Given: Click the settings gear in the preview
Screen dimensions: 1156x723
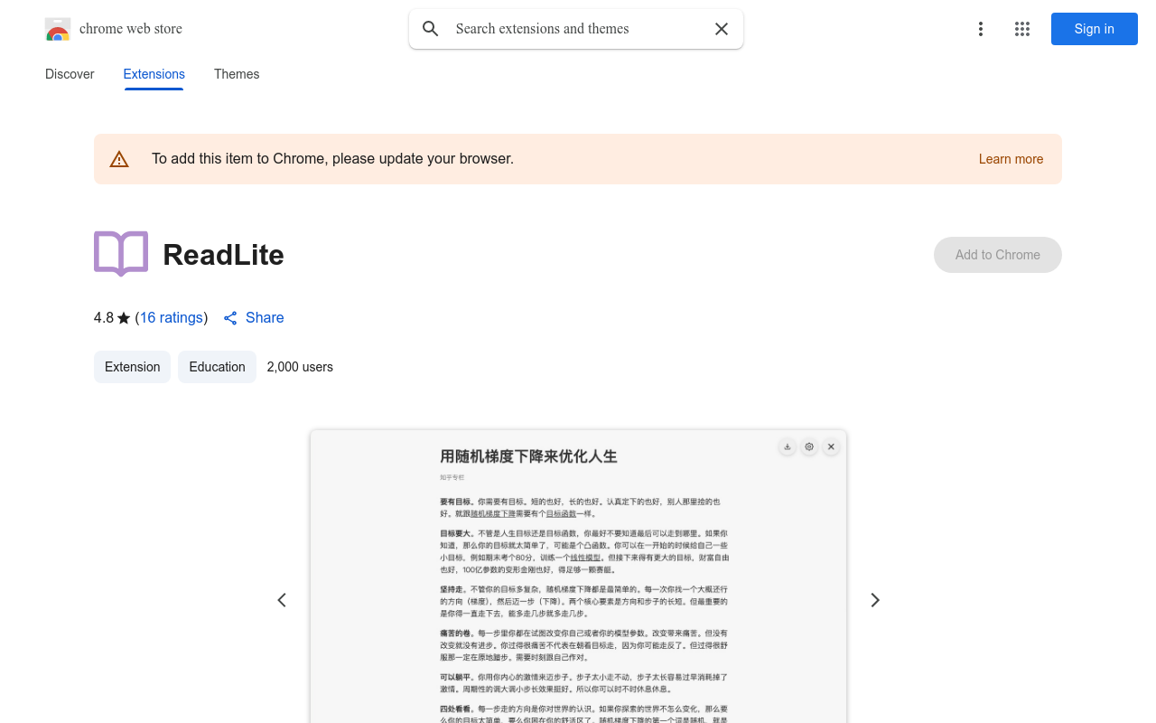Looking at the screenshot, I should pyautogui.click(x=809, y=446).
